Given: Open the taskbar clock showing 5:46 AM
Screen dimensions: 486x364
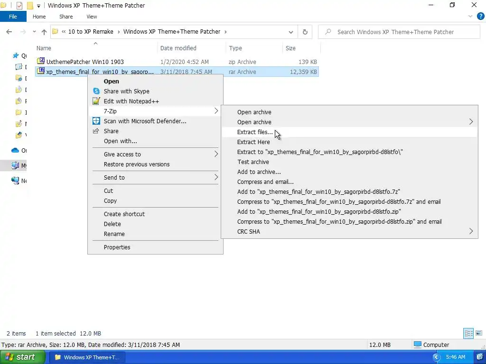Looking at the screenshot, I should click(456, 357).
